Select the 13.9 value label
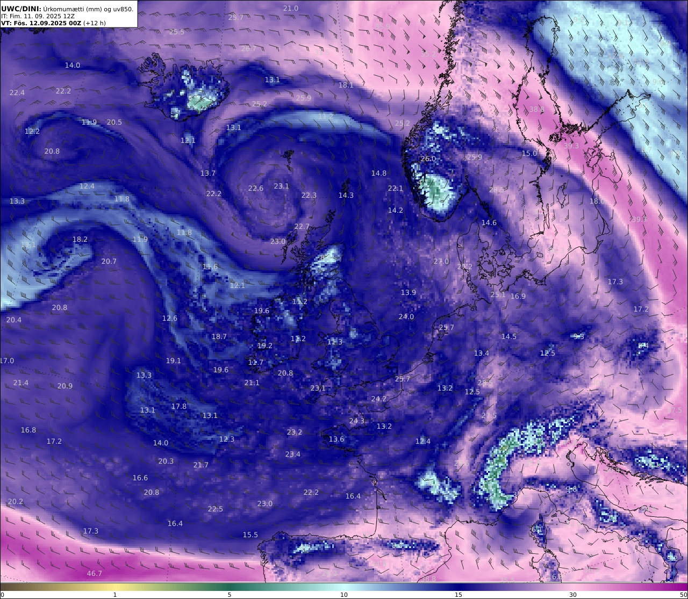 tap(408, 292)
